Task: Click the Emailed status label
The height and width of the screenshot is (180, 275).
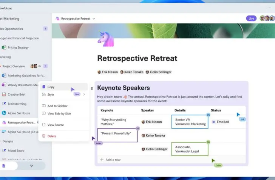Action: coord(223,122)
